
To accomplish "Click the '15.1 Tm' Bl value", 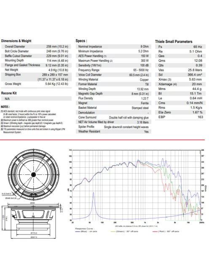I will pos(196,94).
